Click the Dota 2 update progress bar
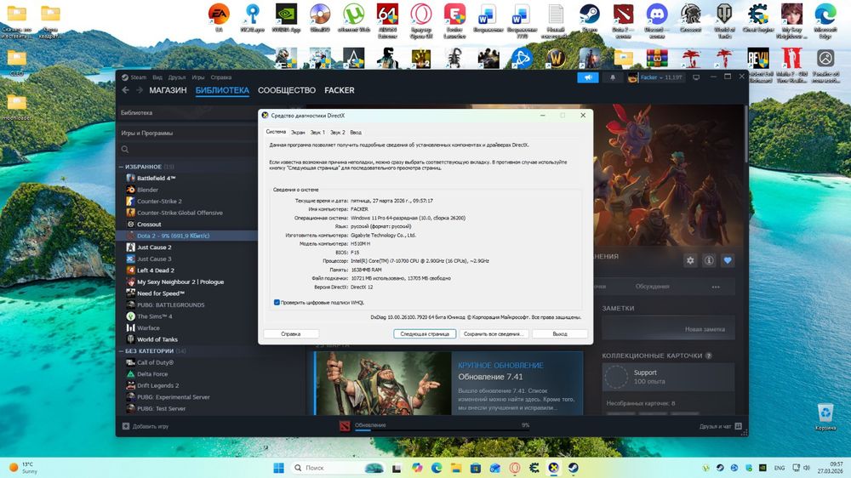The image size is (851, 478). (x=443, y=430)
